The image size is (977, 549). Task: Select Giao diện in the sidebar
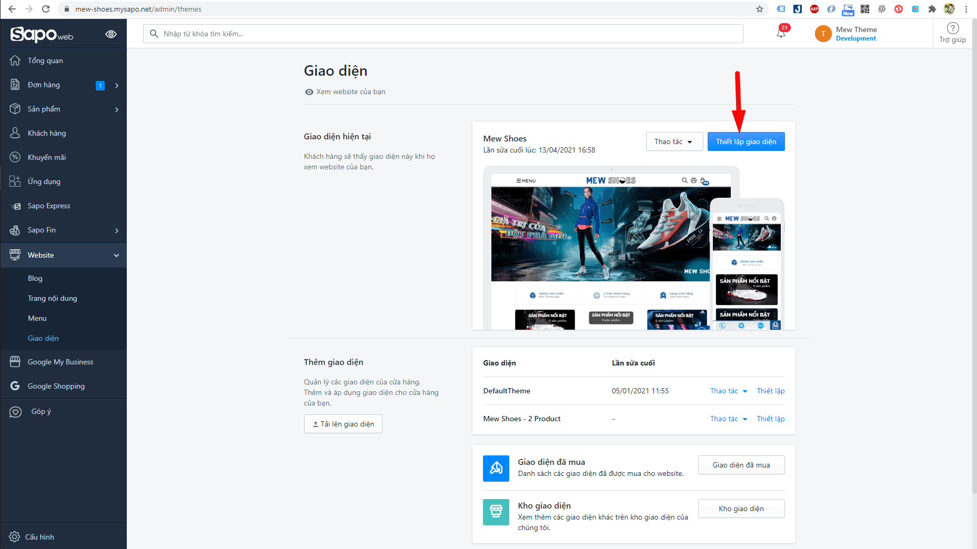point(43,338)
